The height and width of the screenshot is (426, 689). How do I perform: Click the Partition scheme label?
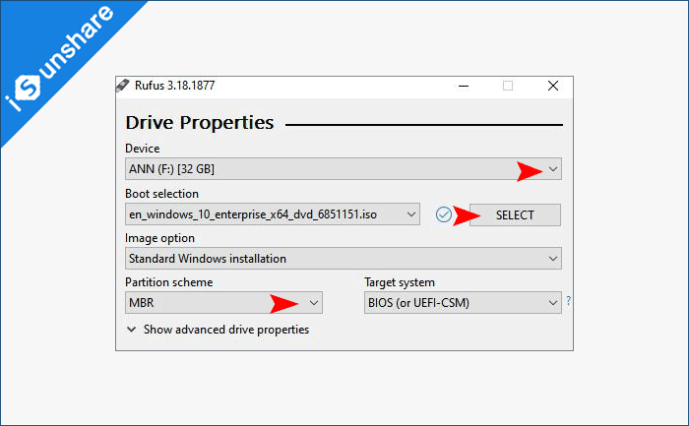click(168, 282)
